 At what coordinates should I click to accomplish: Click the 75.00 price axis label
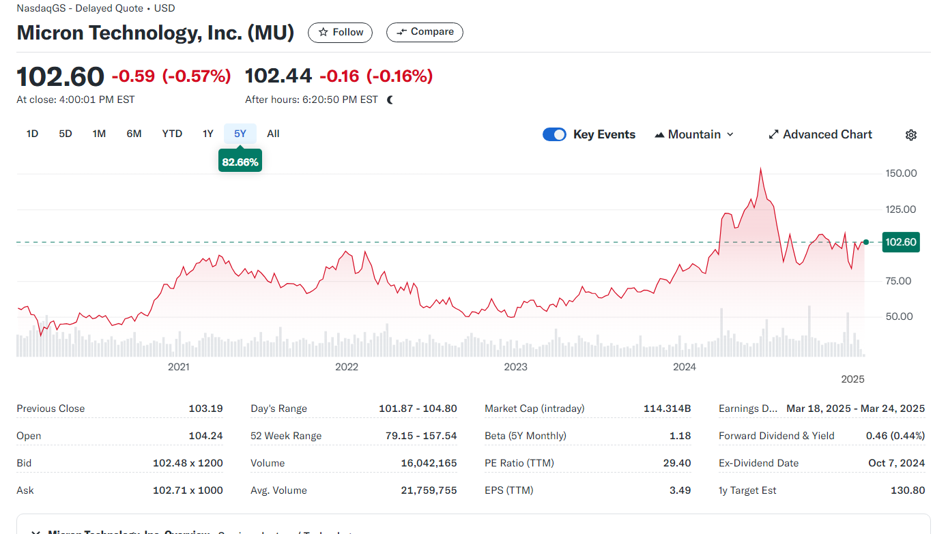coord(897,281)
